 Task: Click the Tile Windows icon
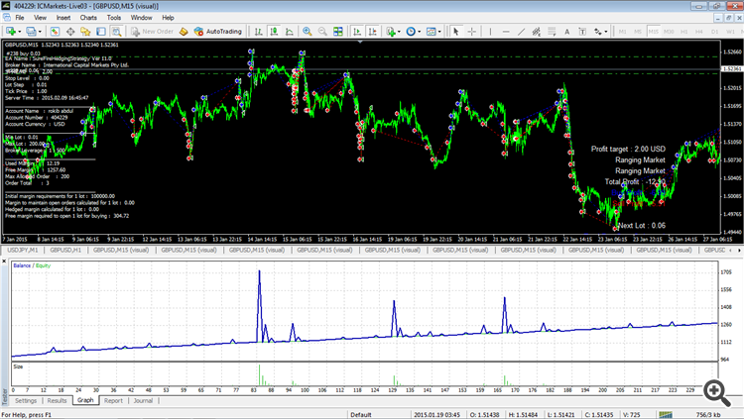pyautogui.click(x=340, y=32)
